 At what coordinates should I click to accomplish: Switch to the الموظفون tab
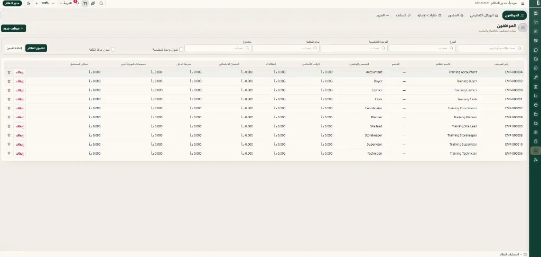[x=515, y=15]
